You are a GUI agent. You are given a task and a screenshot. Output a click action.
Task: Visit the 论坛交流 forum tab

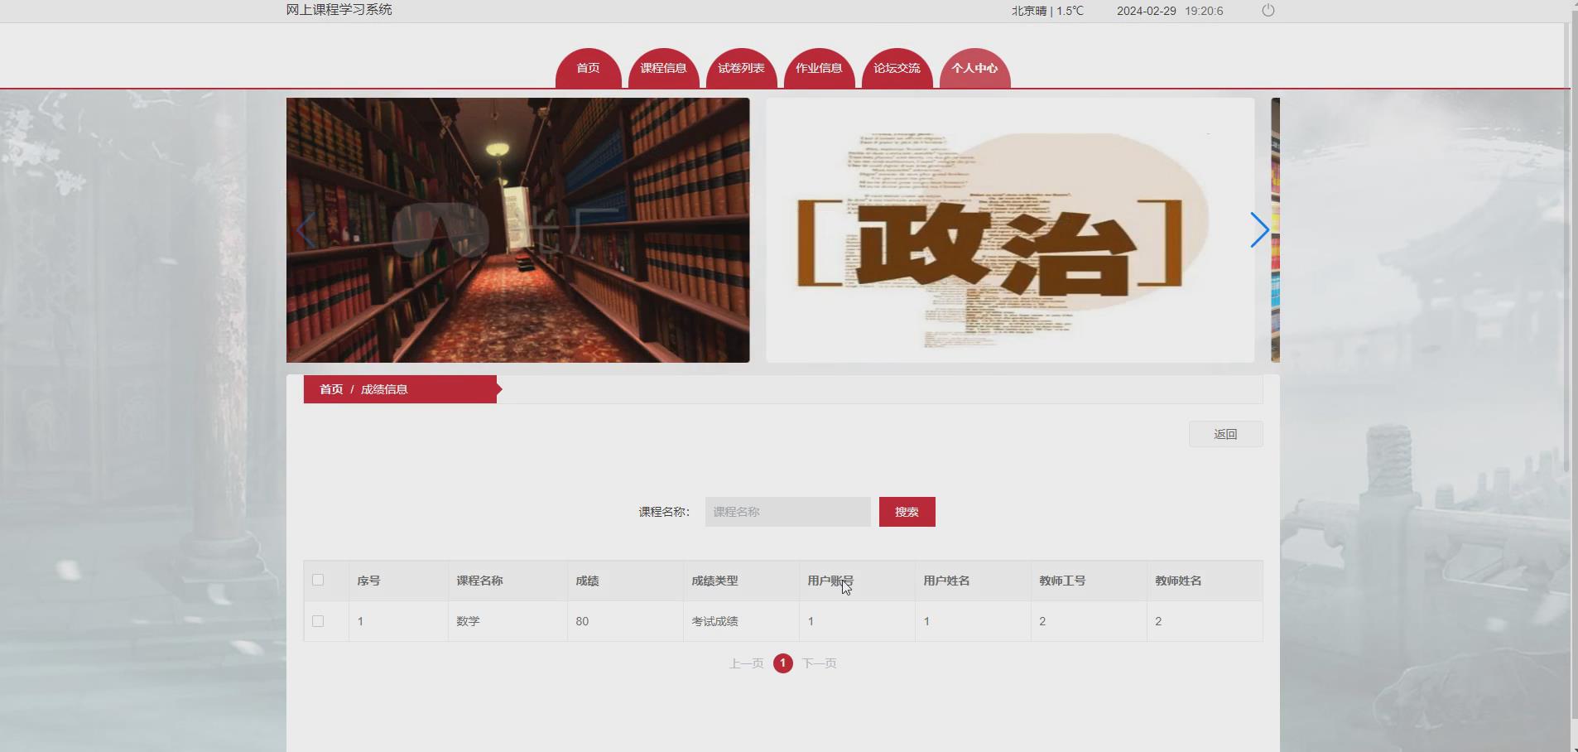point(897,69)
